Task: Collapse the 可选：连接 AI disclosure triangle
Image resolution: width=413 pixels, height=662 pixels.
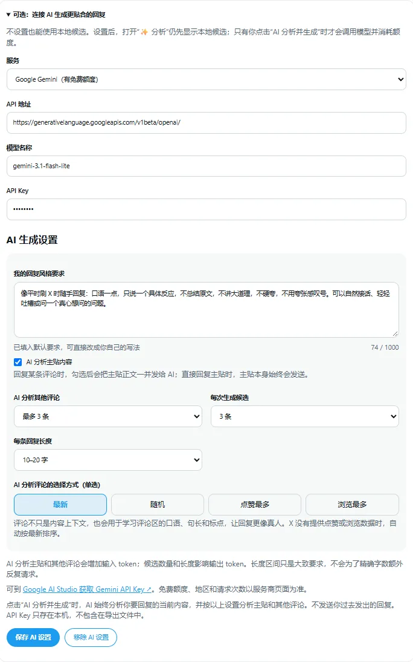Action: 8,15
